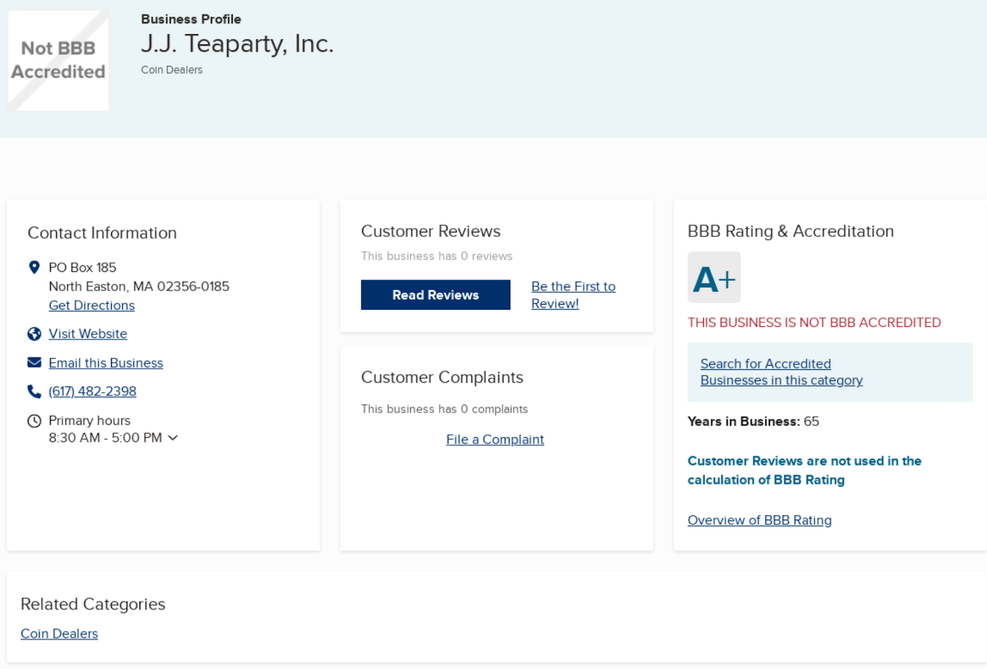
Task: Click the Not BBB Accredited badge
Action: (59, 60)
